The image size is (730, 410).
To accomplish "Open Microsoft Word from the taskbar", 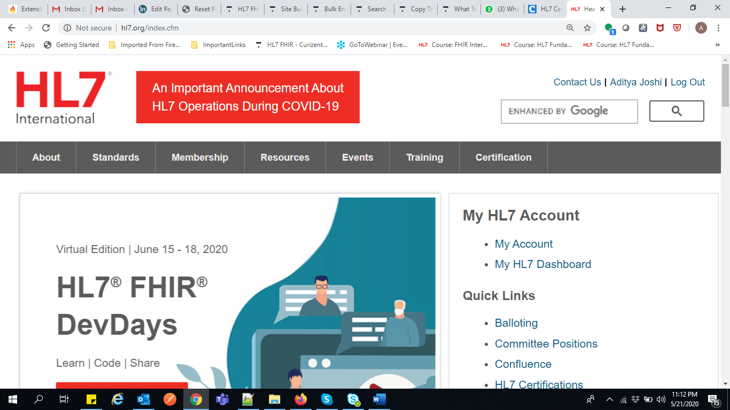I will 379,399.
